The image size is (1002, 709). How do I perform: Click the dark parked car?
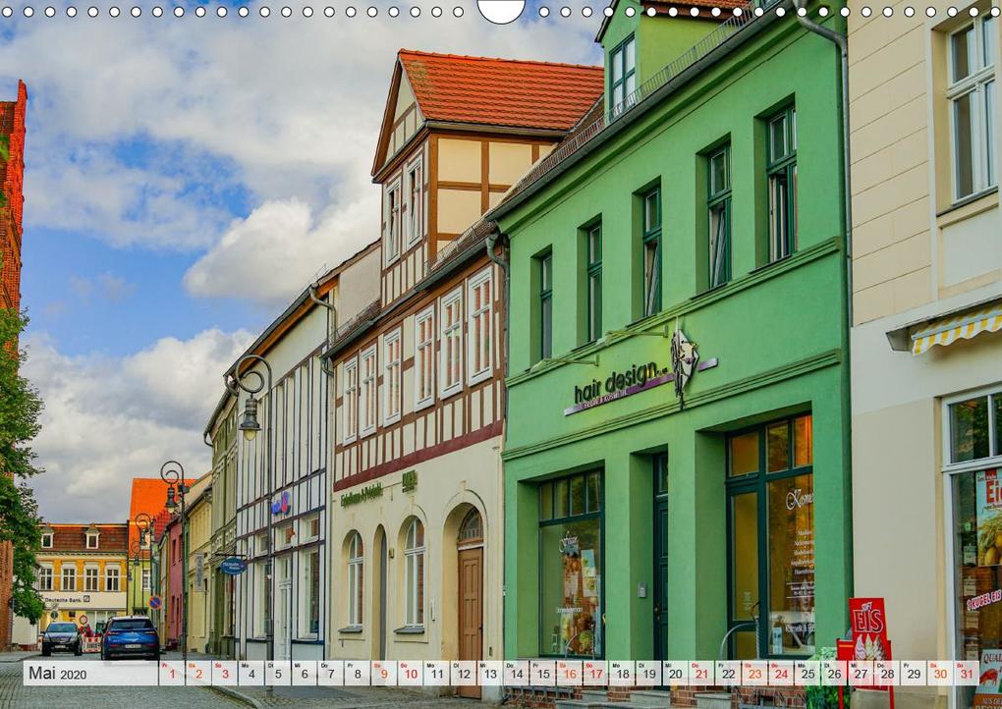click(62, 638)
